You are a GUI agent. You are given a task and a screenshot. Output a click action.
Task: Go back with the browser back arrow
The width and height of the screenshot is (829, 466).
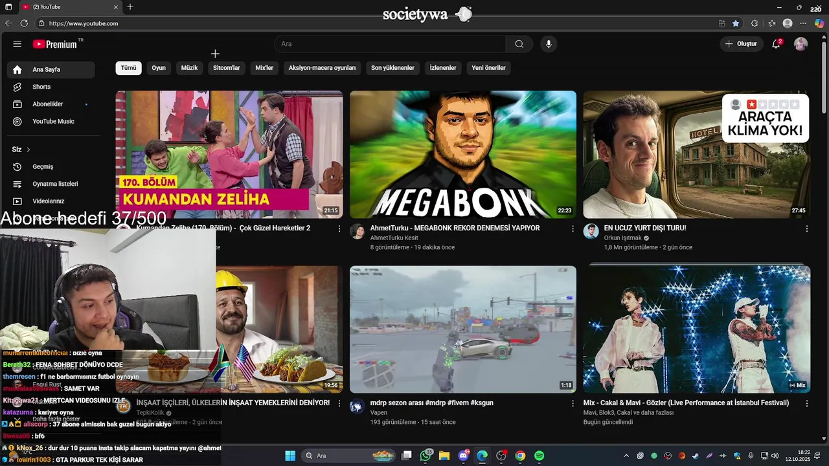8,23
